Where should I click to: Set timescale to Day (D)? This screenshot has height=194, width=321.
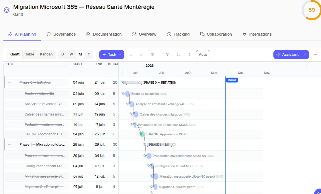pyautogui.click(x=63, y=54)
